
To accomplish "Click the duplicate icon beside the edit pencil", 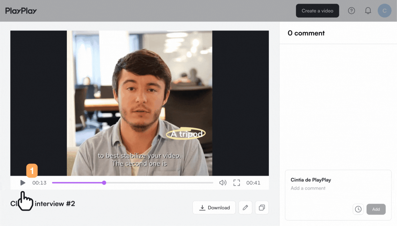I will point(262,208).
